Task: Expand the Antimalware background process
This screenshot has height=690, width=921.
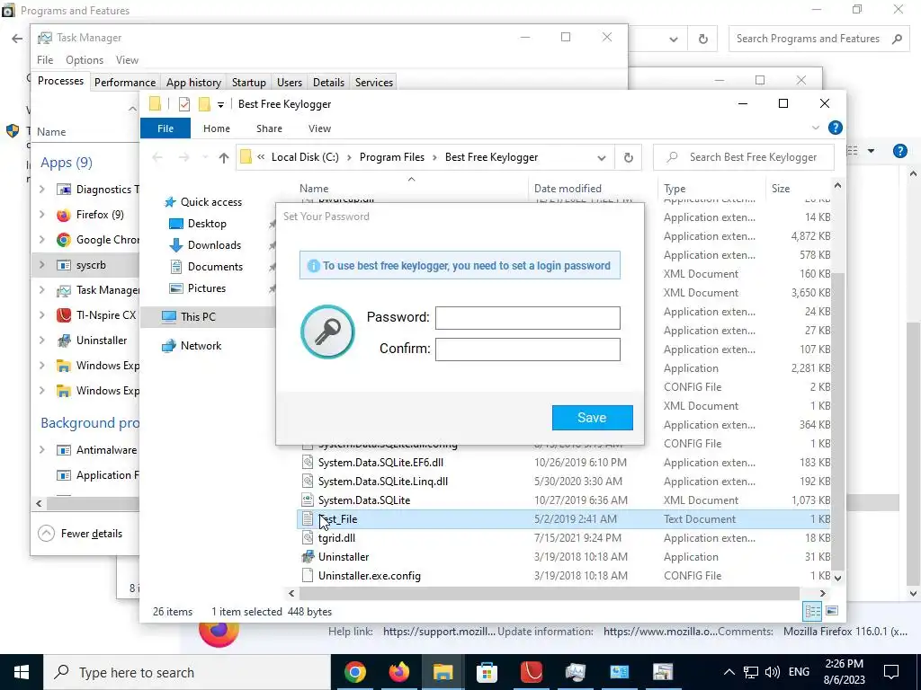Action: [x=41, y=449]
